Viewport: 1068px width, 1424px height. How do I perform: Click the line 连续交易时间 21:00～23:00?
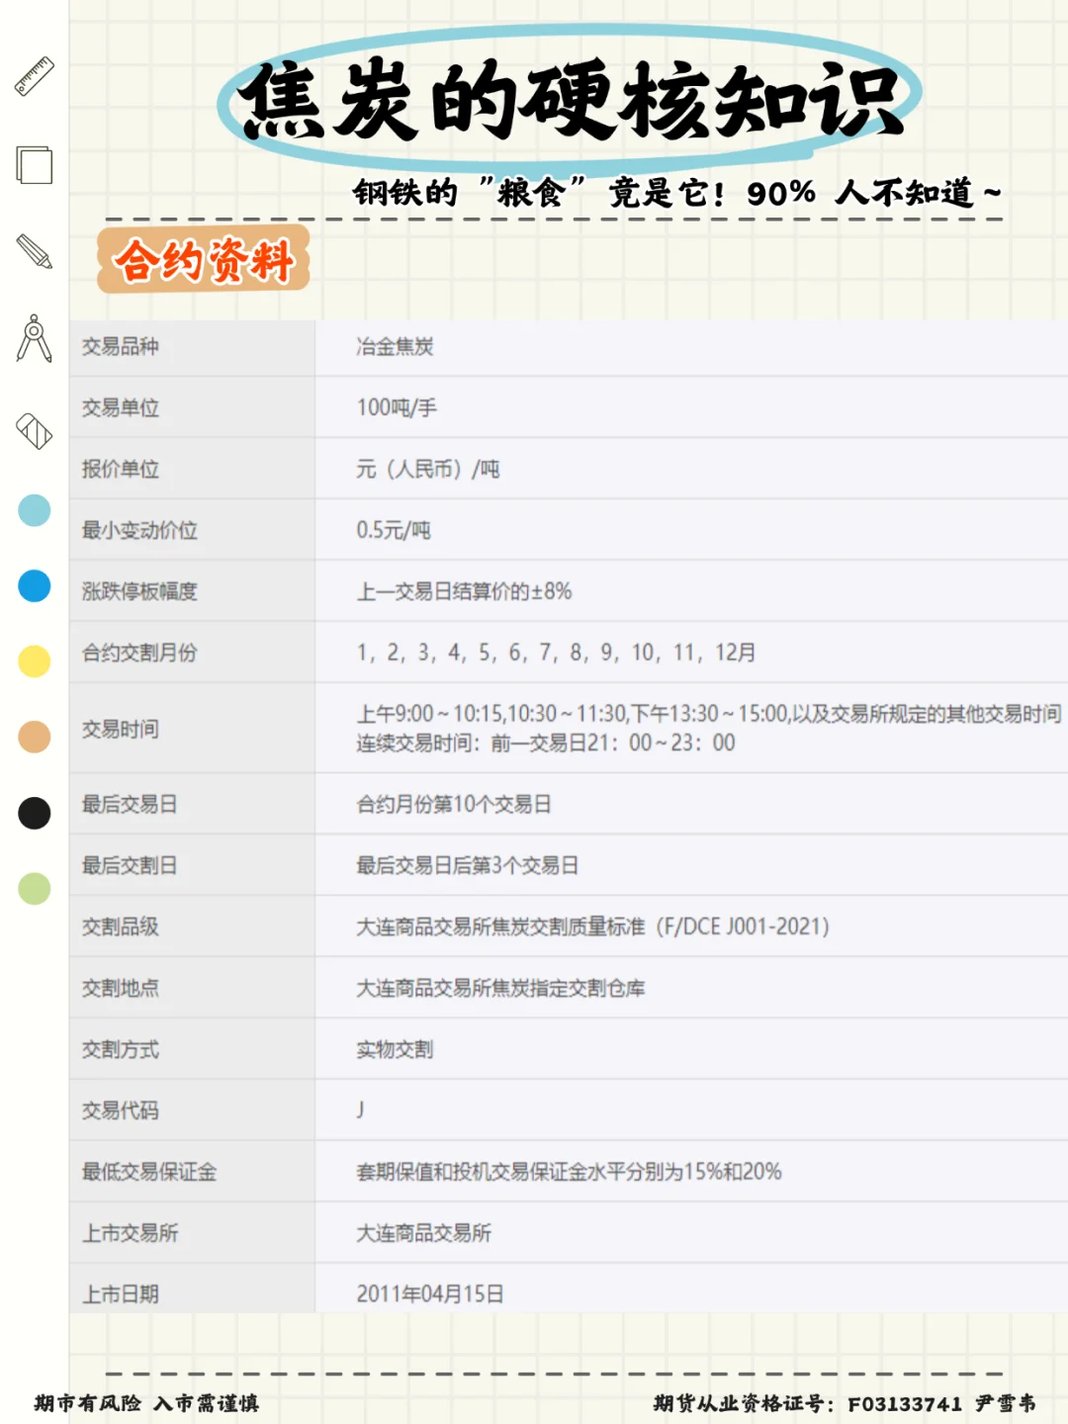pyautogui.click(x=546, y=743)
